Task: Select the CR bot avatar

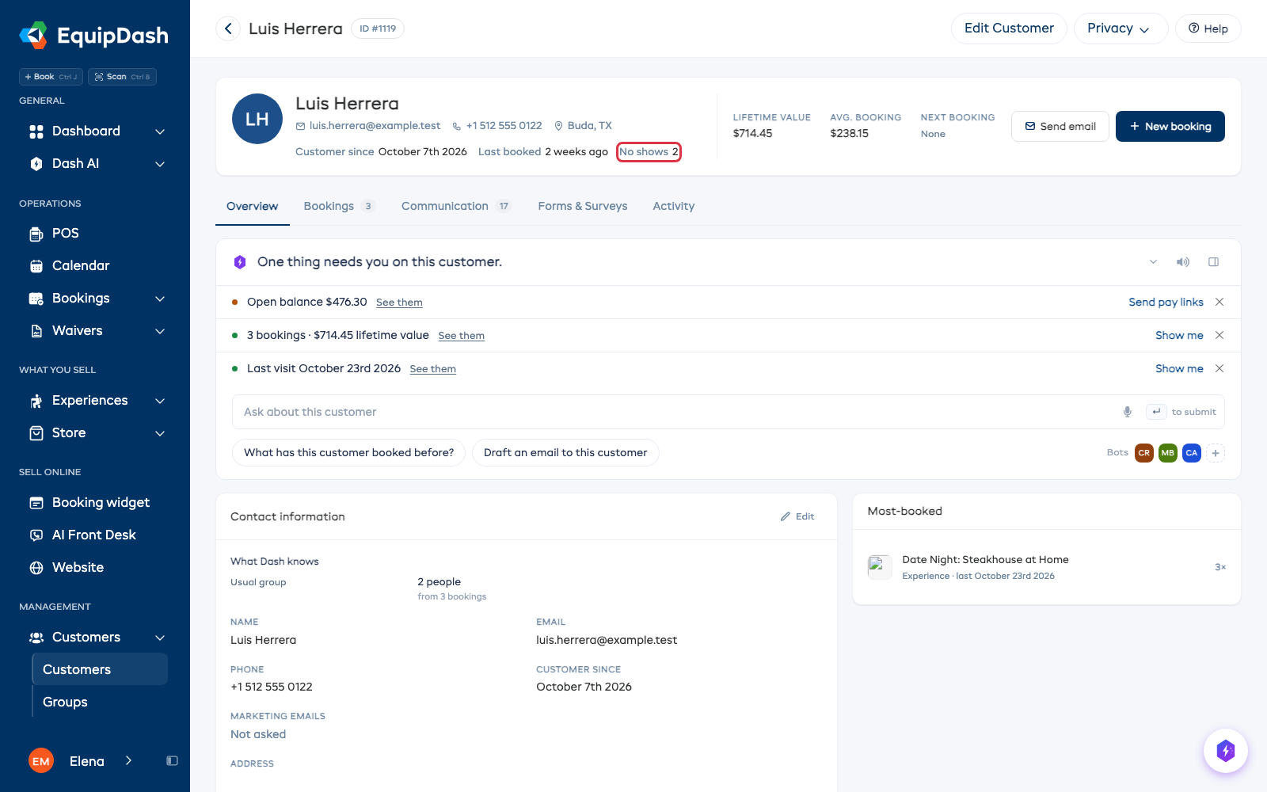Action: 1143,453
